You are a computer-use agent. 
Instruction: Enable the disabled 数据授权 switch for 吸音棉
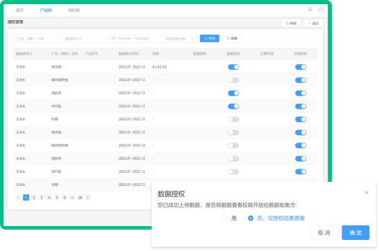tap(233, 132)
